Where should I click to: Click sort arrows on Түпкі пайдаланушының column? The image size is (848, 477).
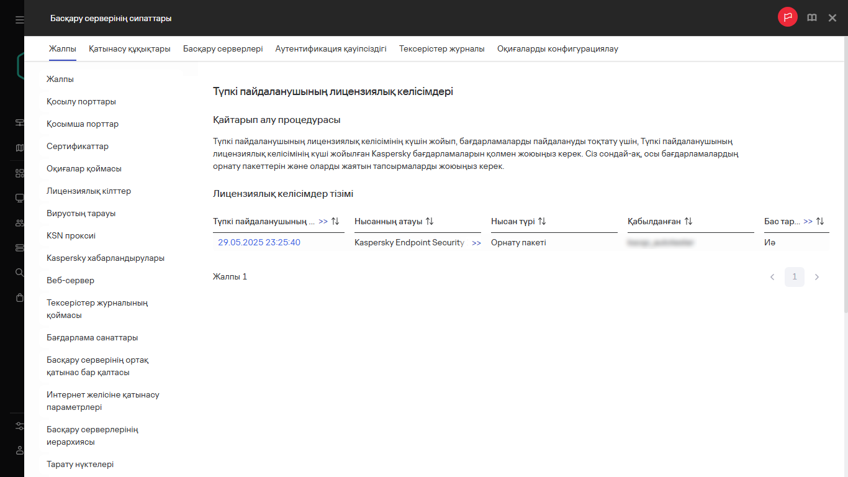click(x=336, y=222)
